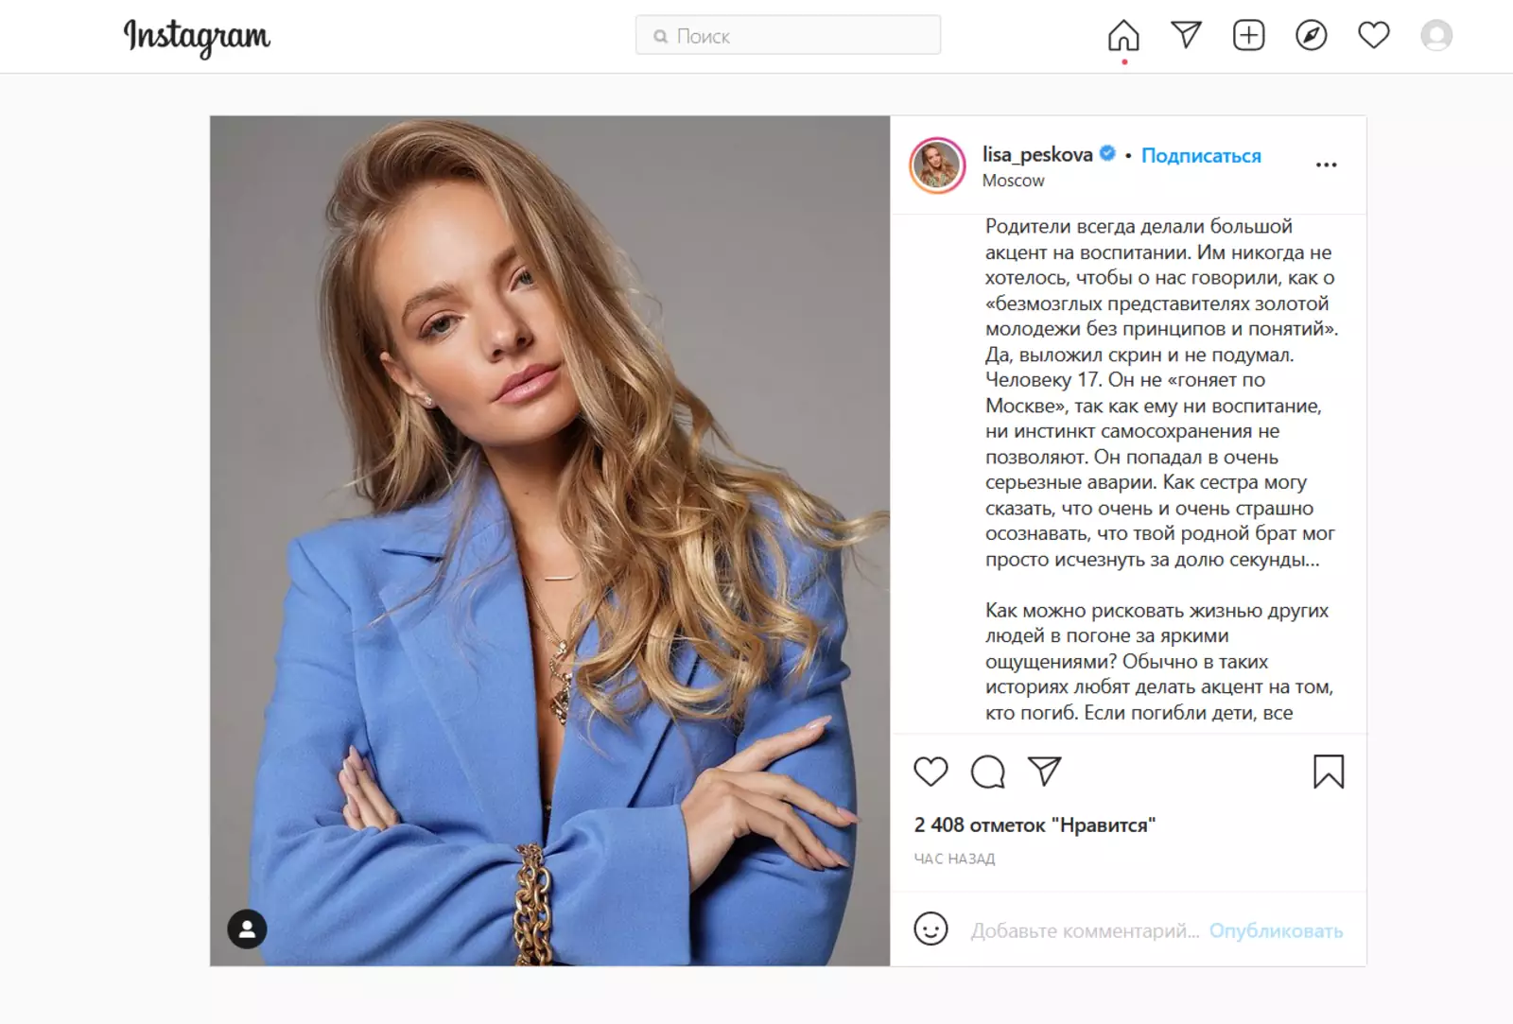Click the add comment text field
Screen dimensions: 1513x1024
click(x=1084, y=931)
